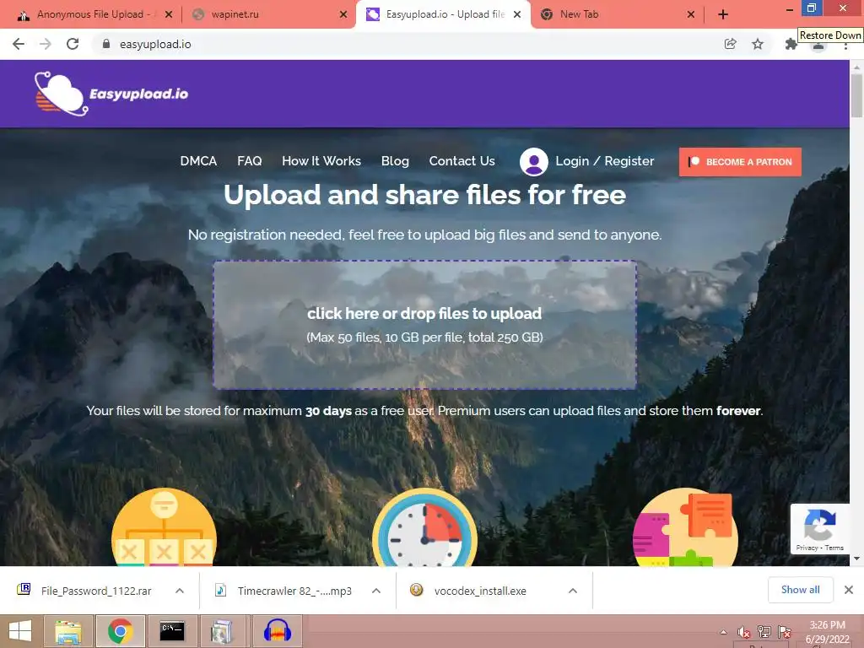Open the Blog link
This screenshot has height=648, width=864.
tap(395, 161)
